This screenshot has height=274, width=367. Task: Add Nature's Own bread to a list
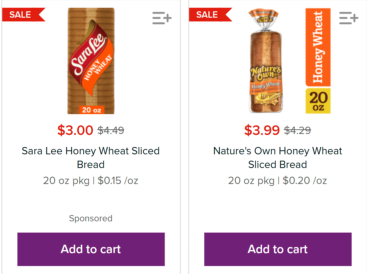tap(348, 18)
